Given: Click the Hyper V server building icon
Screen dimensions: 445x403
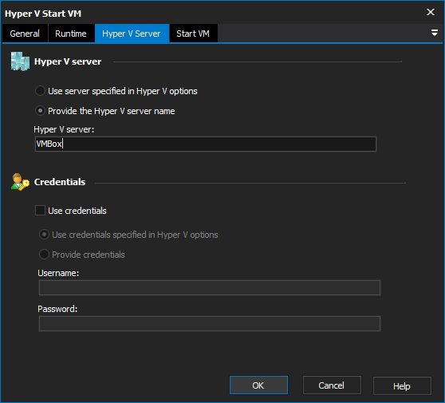Looking at the screenshot, I should (x=20, y=61).
